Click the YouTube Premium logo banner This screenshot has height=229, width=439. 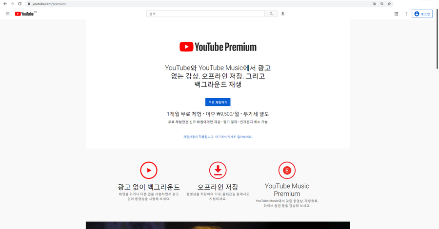coord(218,47)
